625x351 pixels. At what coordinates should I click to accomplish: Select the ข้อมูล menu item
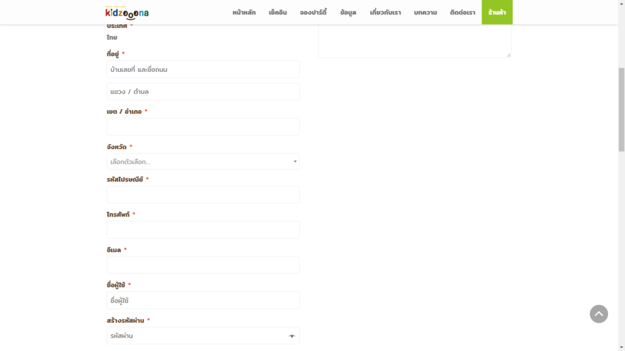tap(348, 12)
